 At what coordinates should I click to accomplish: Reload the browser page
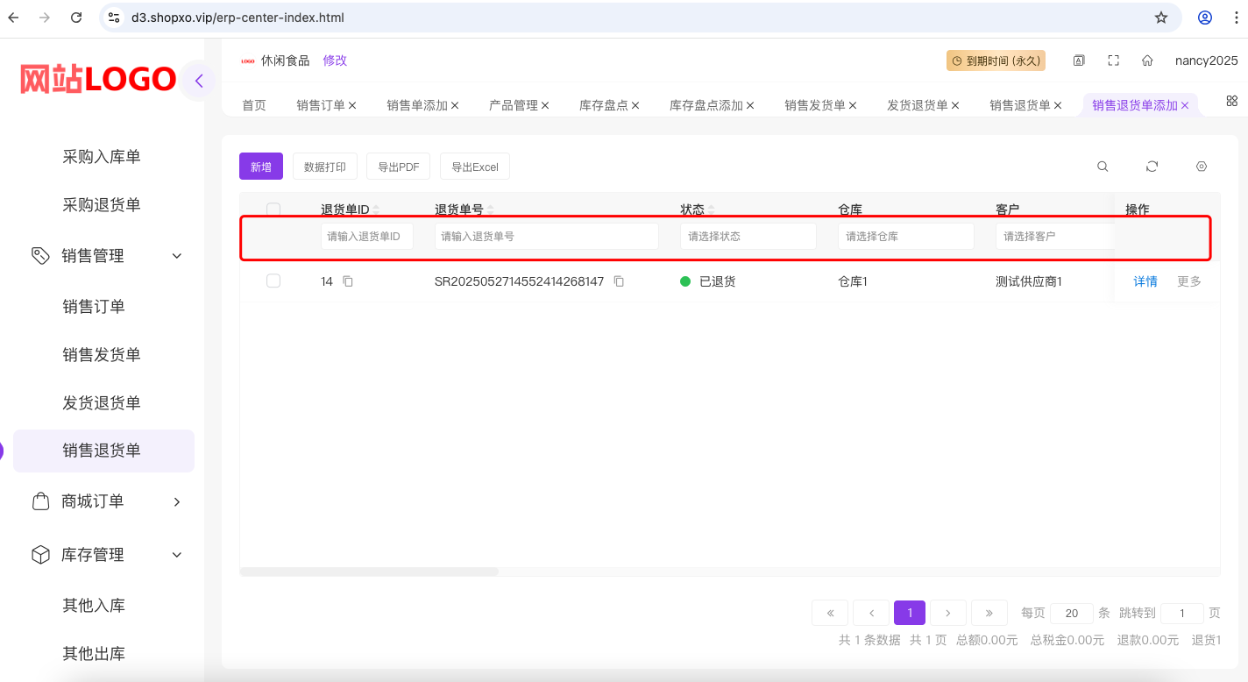click(x=76, y=18)
